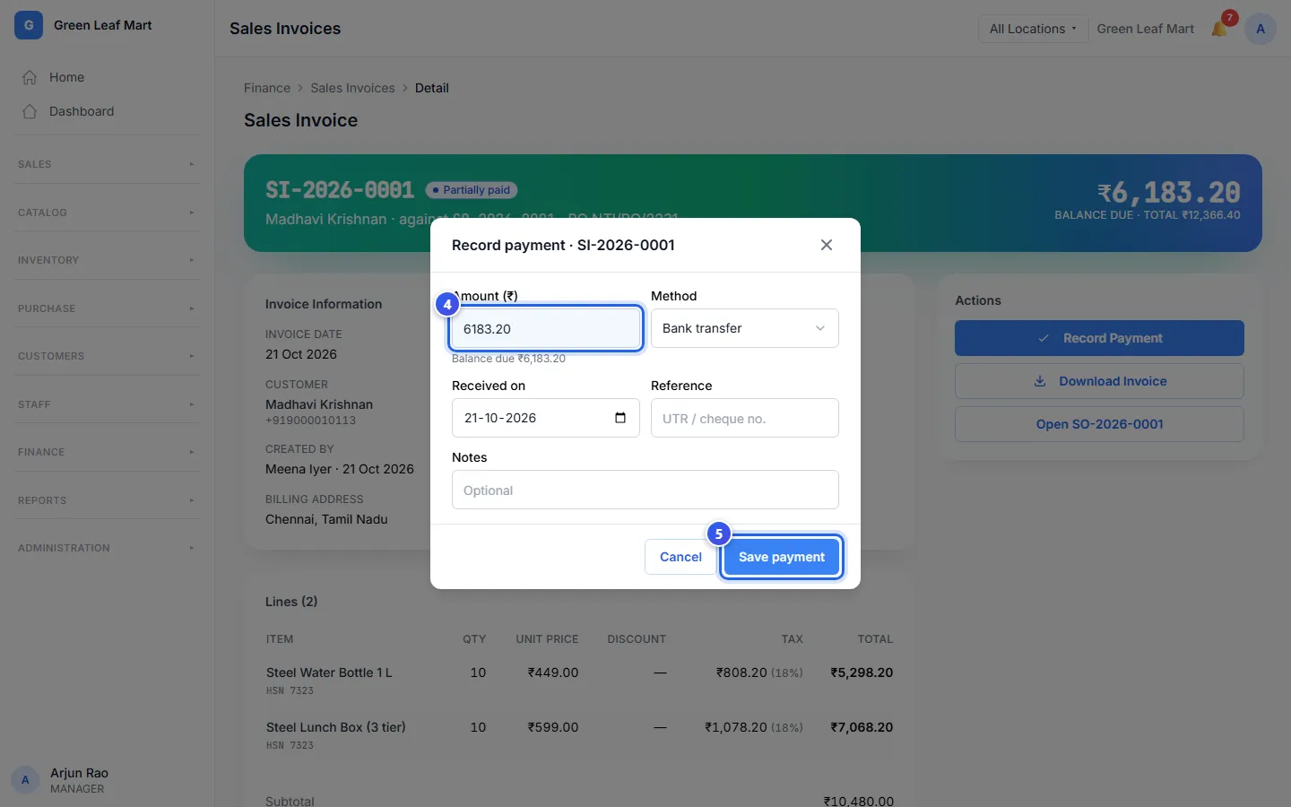Viewport: 1291px width, 807px height.
Task: Click the Steel Lunch Box (3 tier) item name
Action: pos(336,727)
